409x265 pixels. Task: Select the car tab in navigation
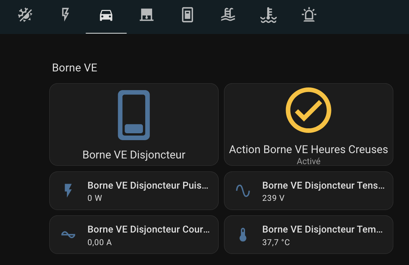[106, 15]
